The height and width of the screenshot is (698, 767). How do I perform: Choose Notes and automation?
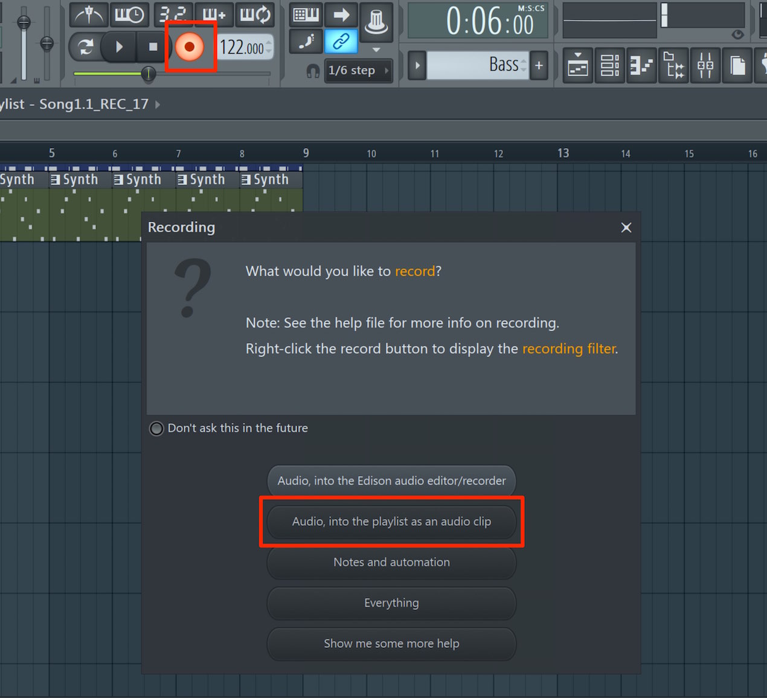391,562
